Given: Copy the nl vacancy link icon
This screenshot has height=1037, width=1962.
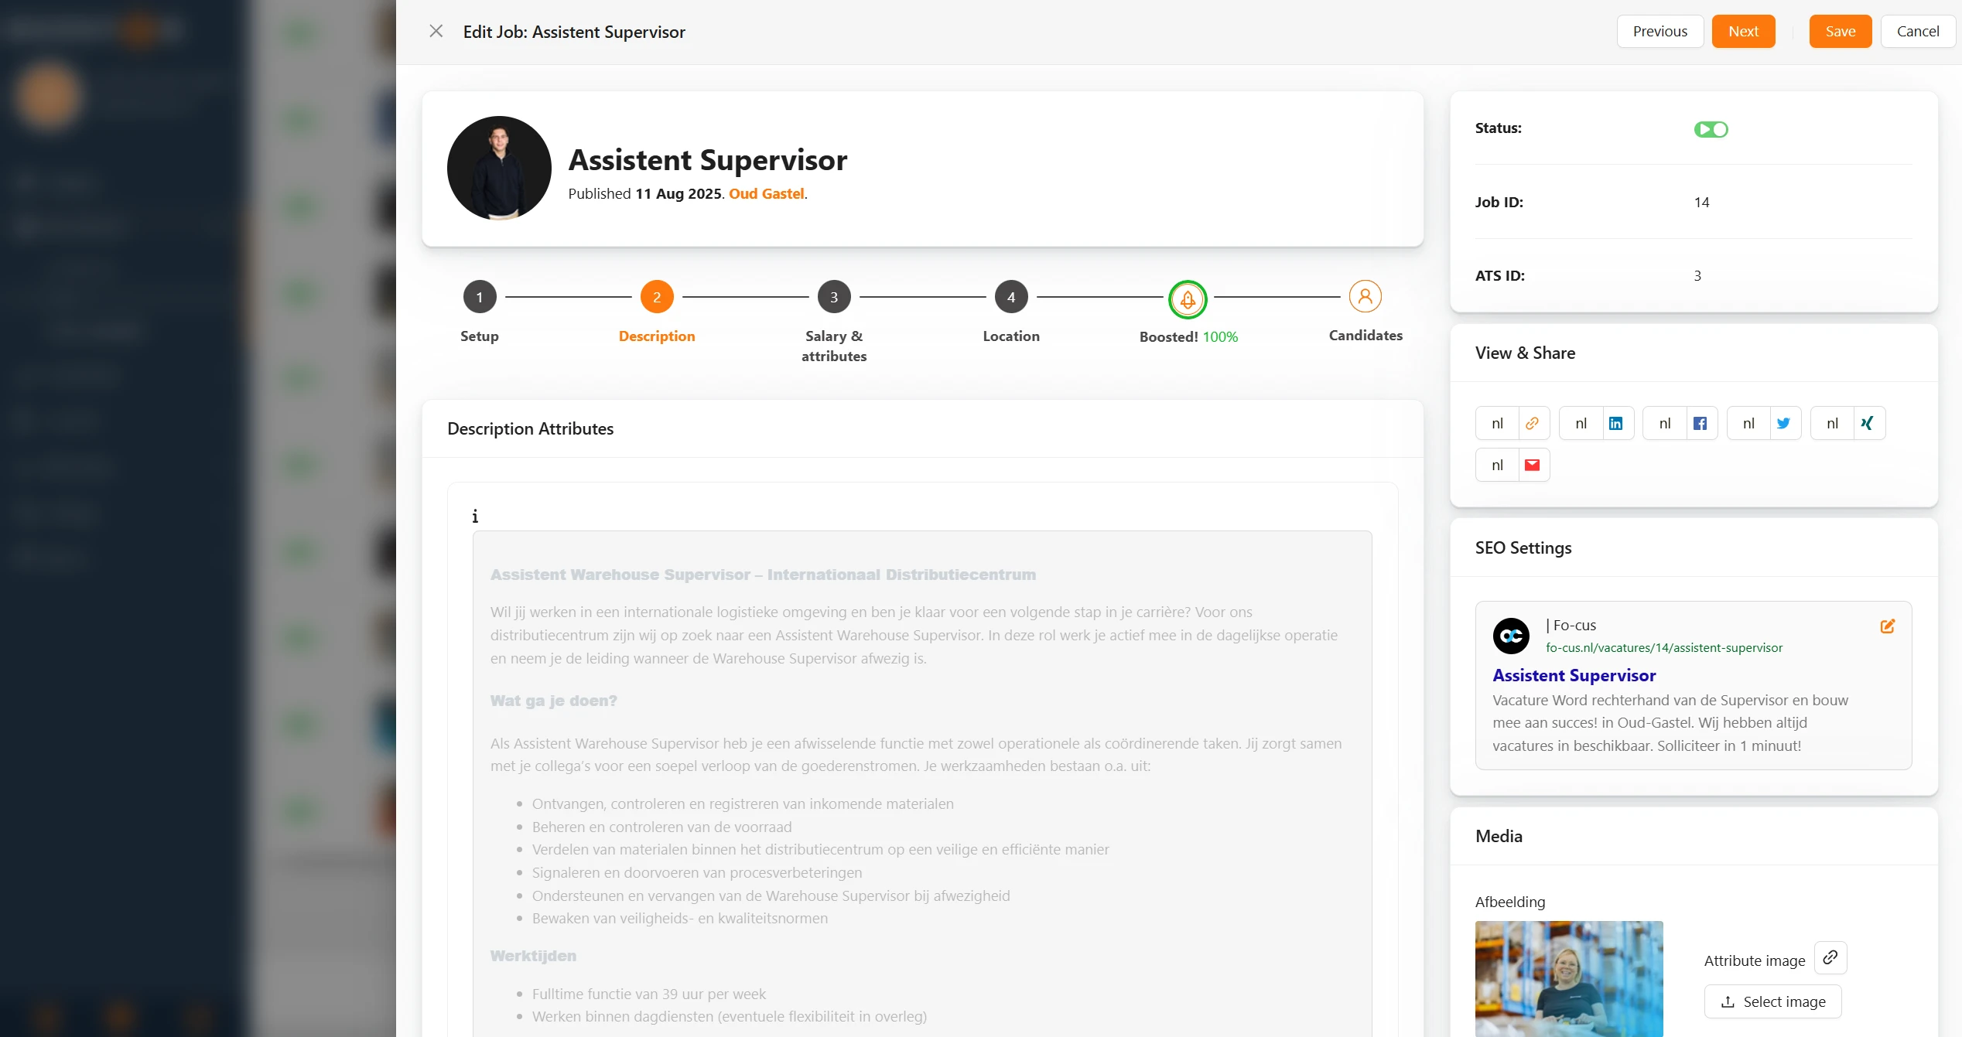Looking at the screenshot, I should pos(1532,423).
